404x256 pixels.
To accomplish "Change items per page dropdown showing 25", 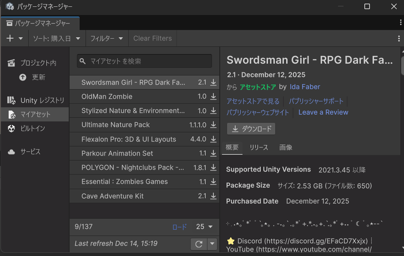I will click(x=204, y=226).
